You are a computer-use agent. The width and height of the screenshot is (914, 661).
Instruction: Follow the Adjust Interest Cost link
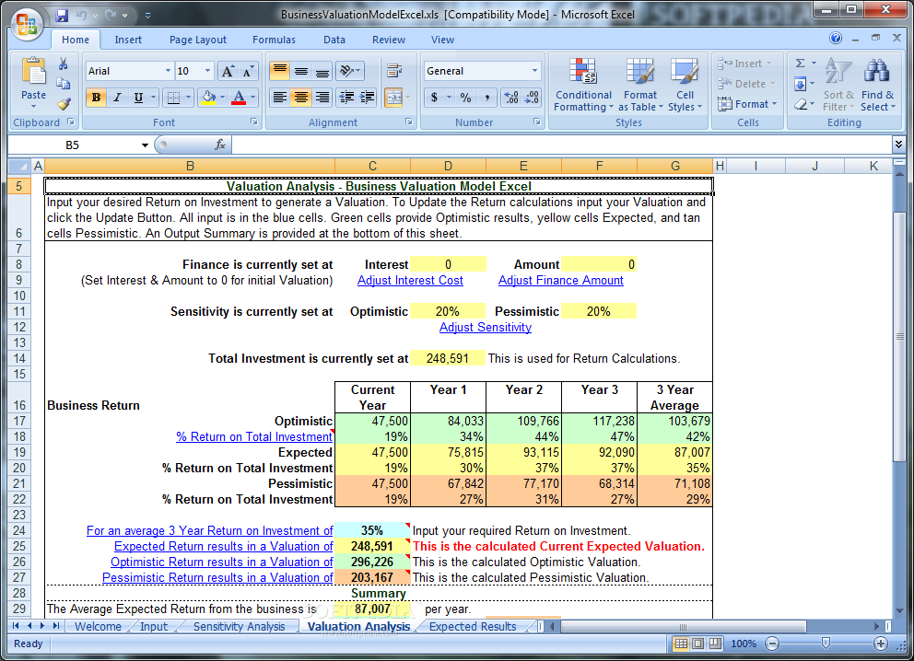tap(410, 280)
